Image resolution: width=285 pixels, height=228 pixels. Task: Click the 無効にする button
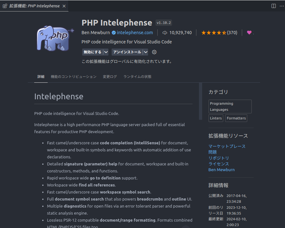tap(92, 52)
